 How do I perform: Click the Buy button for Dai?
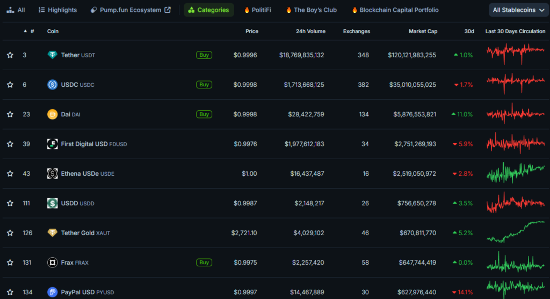click(204, 114)
